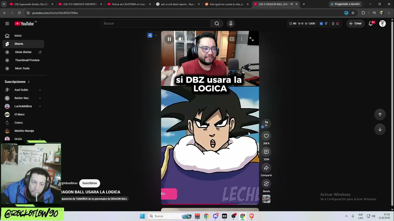This screenshot has width=394, height=221.
Task: Mute the Dragon Ball tab audio
Action: 291,4
